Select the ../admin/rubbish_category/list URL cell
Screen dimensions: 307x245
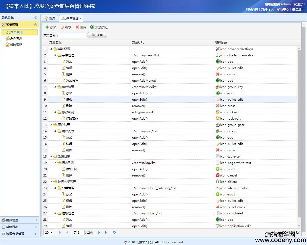coord(172,188)
